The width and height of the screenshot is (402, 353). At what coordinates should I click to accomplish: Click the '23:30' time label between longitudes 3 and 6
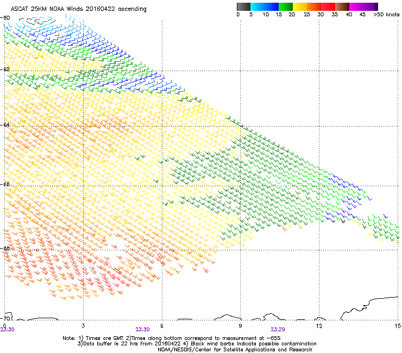(142, 330)
